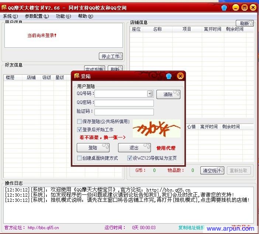This screenshot has width=259, height=234.
Task: Click the 项目 column header
Action: point(187,29)
